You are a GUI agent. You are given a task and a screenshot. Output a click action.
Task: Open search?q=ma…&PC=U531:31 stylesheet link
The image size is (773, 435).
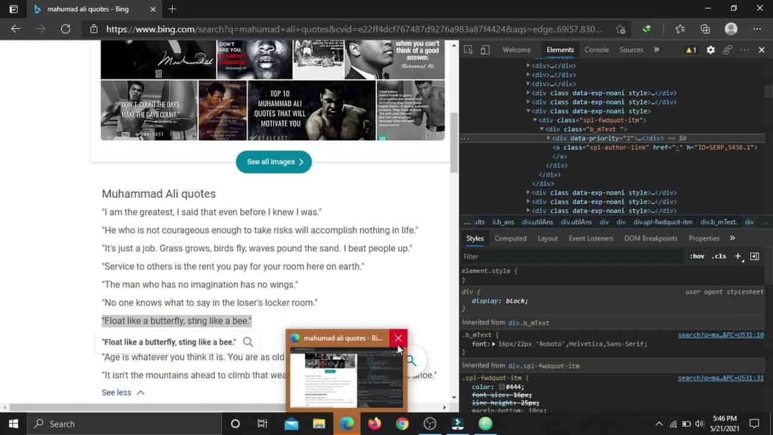click(x=720, y=378)
